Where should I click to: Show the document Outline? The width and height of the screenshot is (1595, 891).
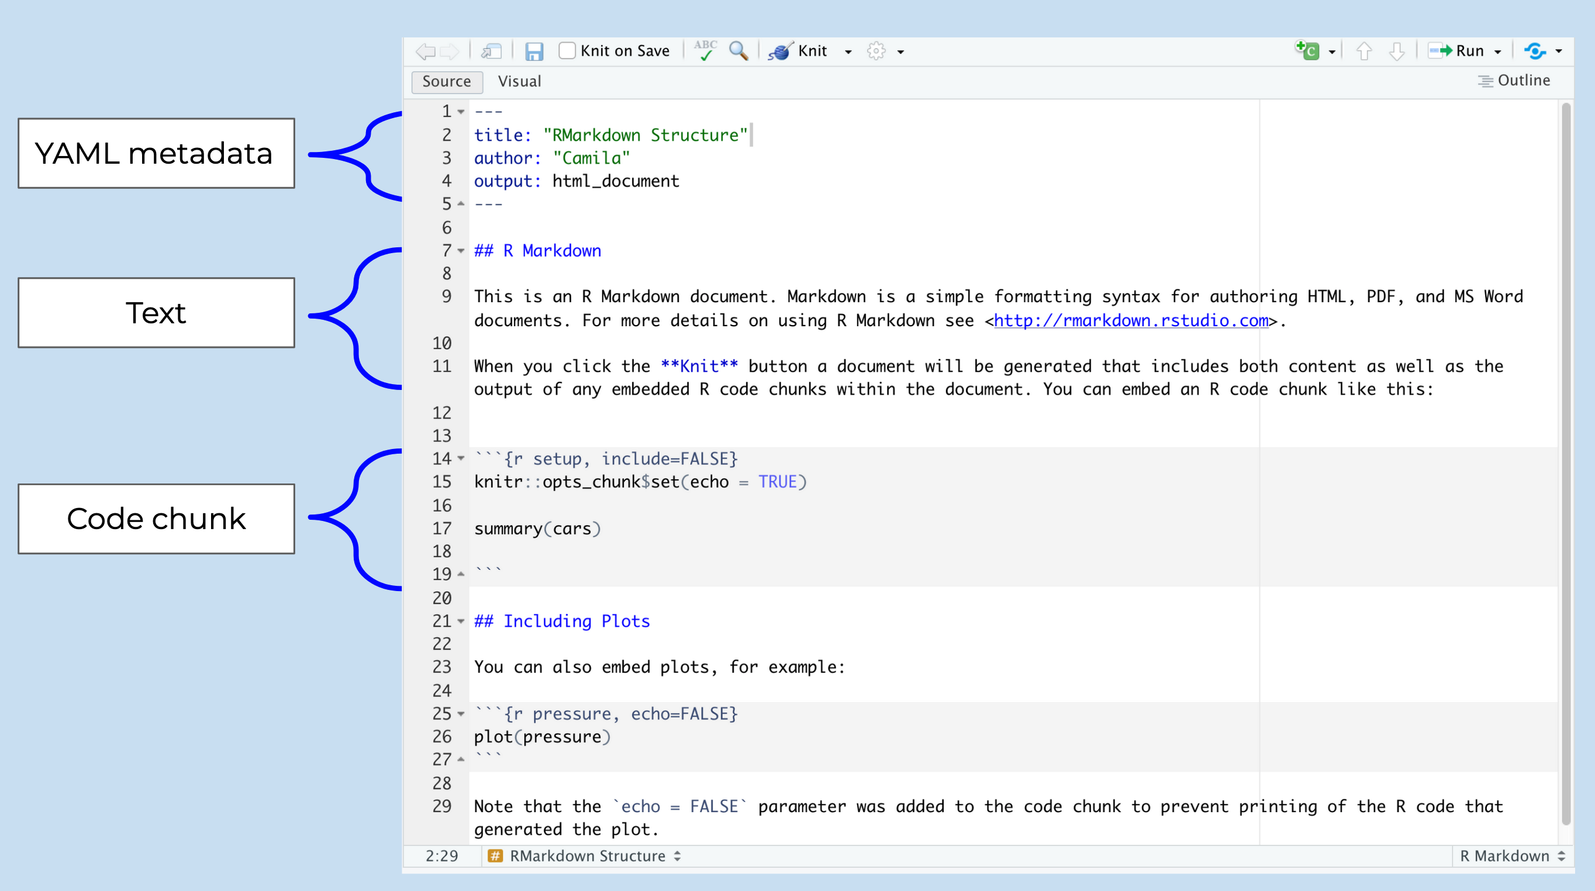click(1514, 81)
